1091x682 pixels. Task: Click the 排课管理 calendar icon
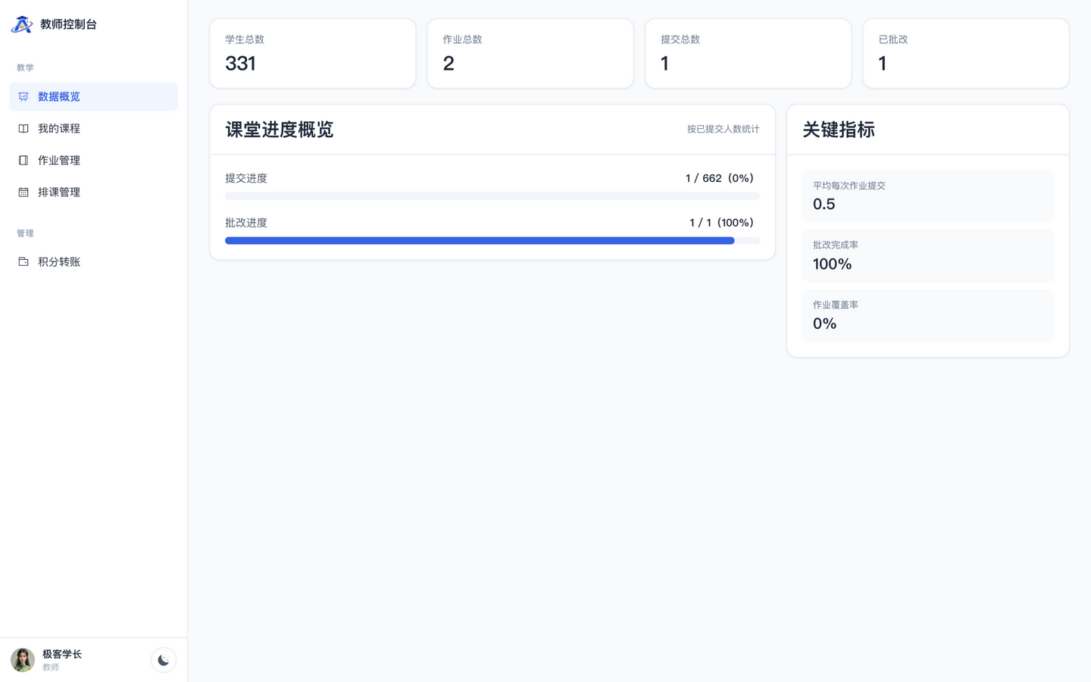click(23, 192)
